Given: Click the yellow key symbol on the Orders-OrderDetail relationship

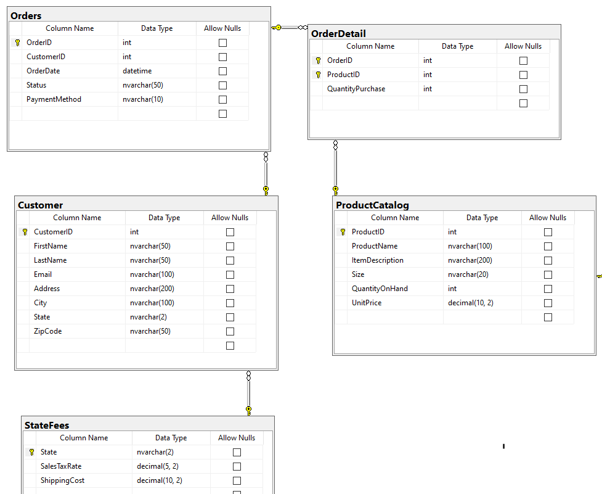Looking at the screenshot, I should [x=278, y=27].
